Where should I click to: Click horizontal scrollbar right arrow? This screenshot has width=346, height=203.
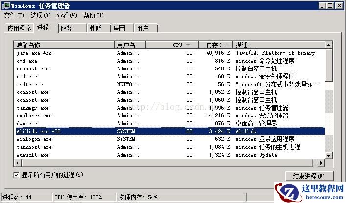[x=321, y=163]
